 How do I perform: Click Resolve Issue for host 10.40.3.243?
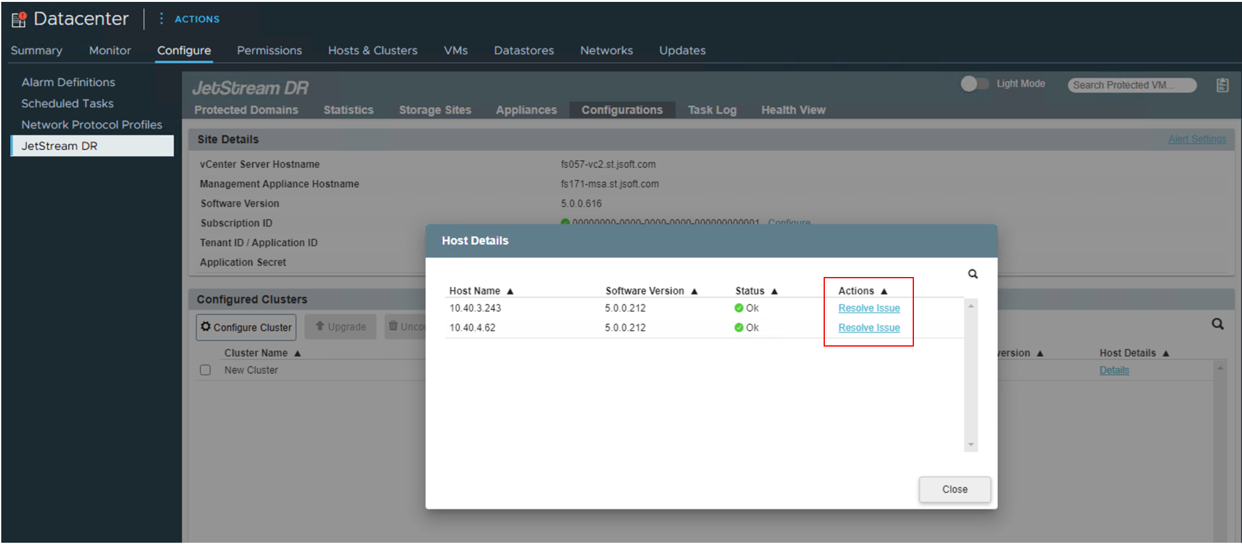869,308
